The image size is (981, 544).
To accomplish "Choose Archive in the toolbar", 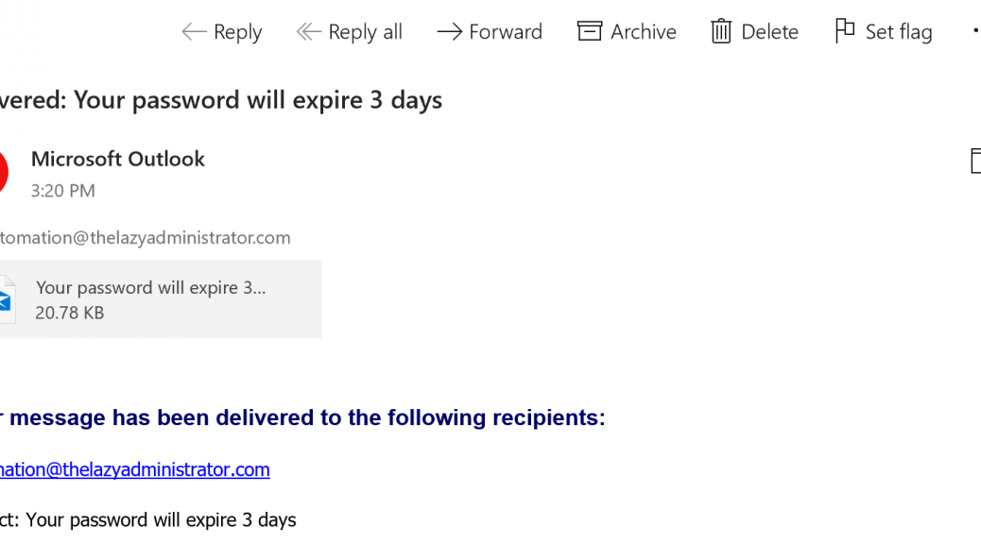I will (x=644, y=32).
